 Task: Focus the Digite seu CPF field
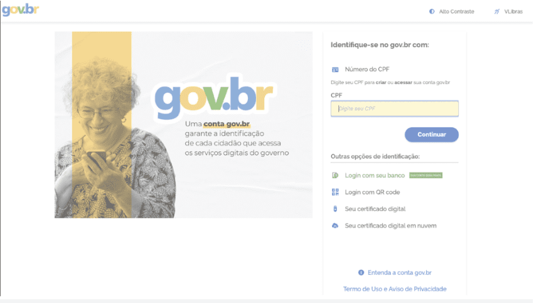click(395, 109)
